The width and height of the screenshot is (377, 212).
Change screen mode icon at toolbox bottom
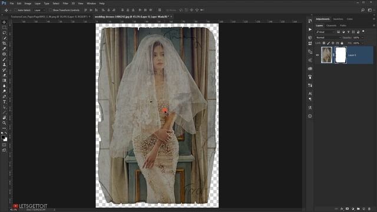click(4, 150)
